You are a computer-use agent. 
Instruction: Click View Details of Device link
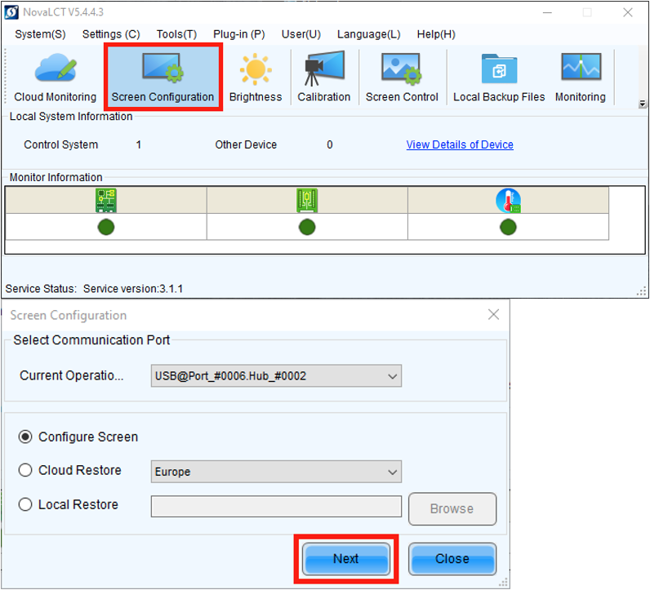pyautogui.click(x=460, y=144)
